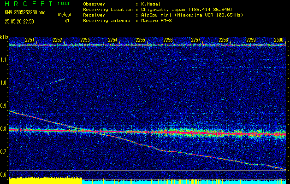Screen dimensions: 290x184
Task: Click the Observer label
Action: coord(94,4)
